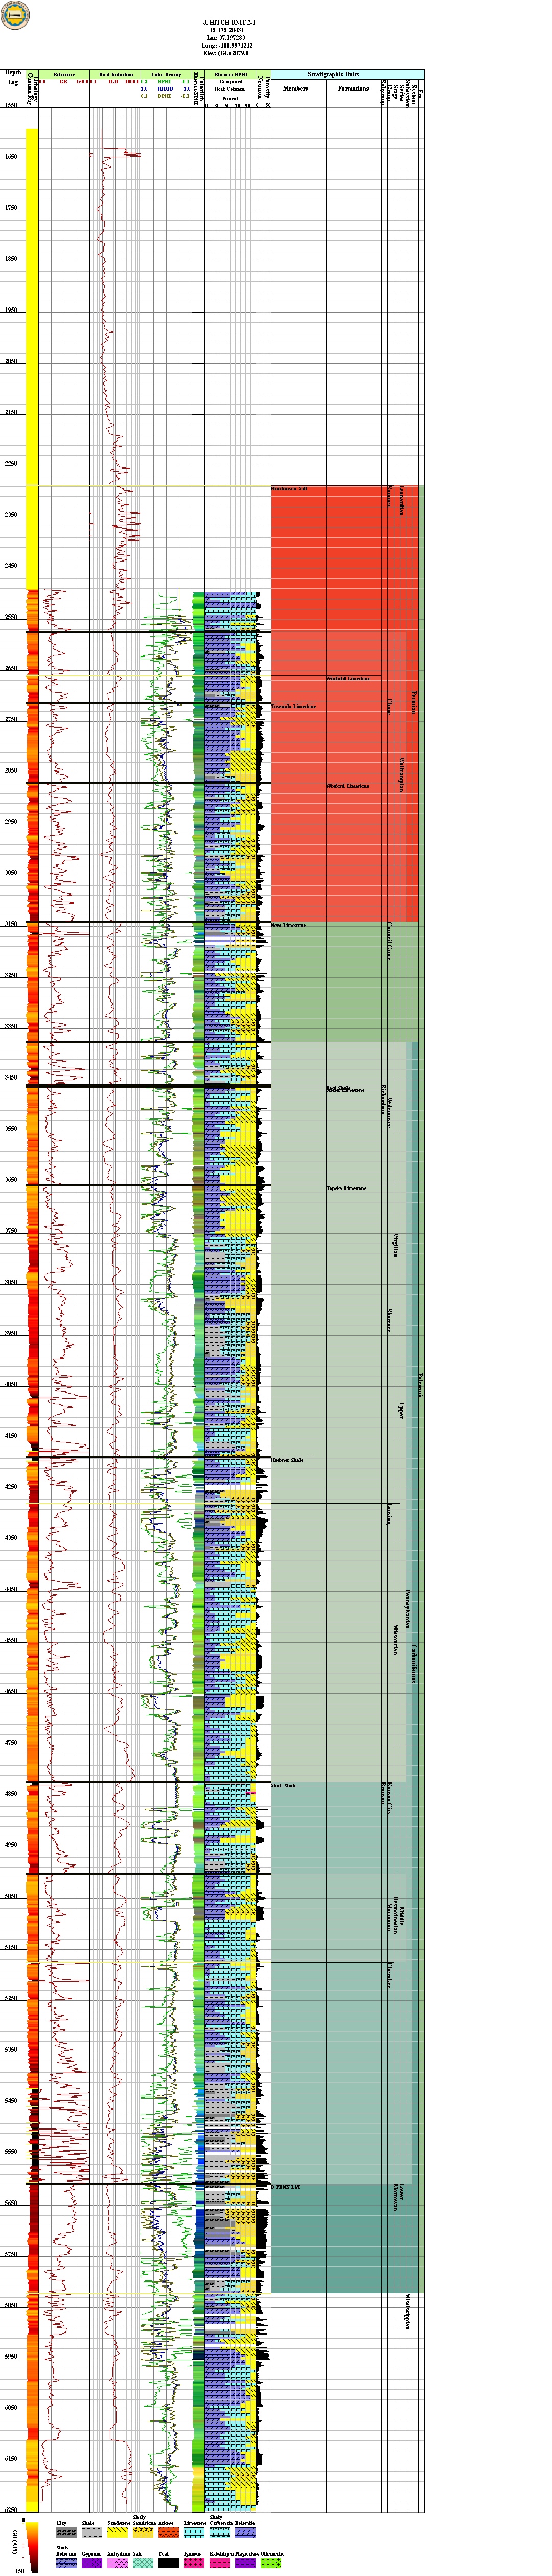Viewport: 552px width, 2576px height.
Task: Click the Formations column header
Action: [353, 88]
